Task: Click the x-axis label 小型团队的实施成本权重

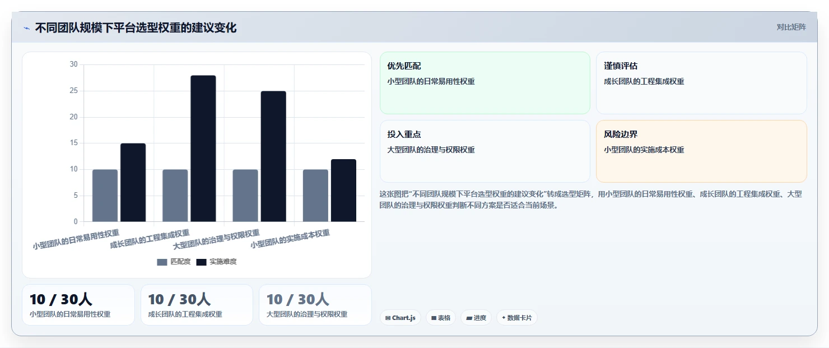Action: click(290, 238)
